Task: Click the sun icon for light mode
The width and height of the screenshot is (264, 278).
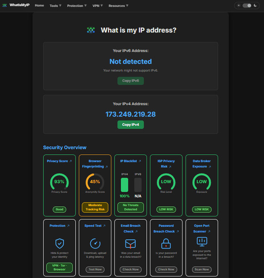Action: pyautogui.click(x=239, y=5)
